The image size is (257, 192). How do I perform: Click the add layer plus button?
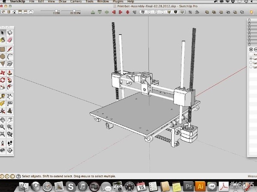251,50
